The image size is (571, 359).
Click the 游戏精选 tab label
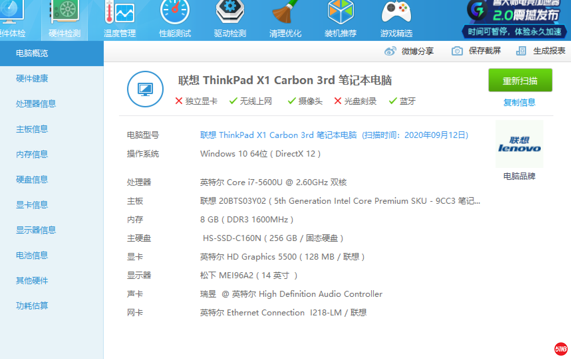coord(396,33)
